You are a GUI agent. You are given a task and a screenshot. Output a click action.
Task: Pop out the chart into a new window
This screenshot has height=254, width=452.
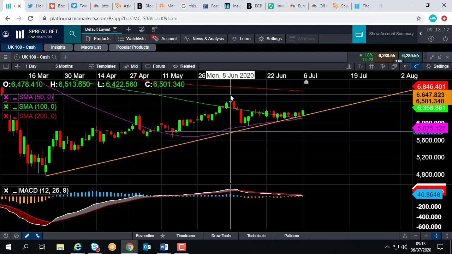(x=440, y=57)
